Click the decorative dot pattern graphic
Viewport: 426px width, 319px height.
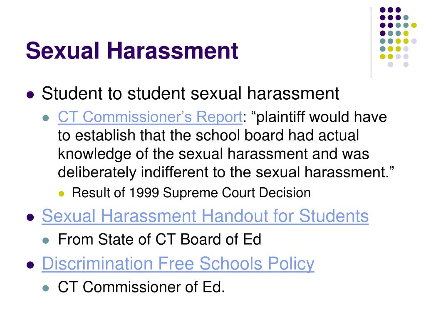coord(398,37)
